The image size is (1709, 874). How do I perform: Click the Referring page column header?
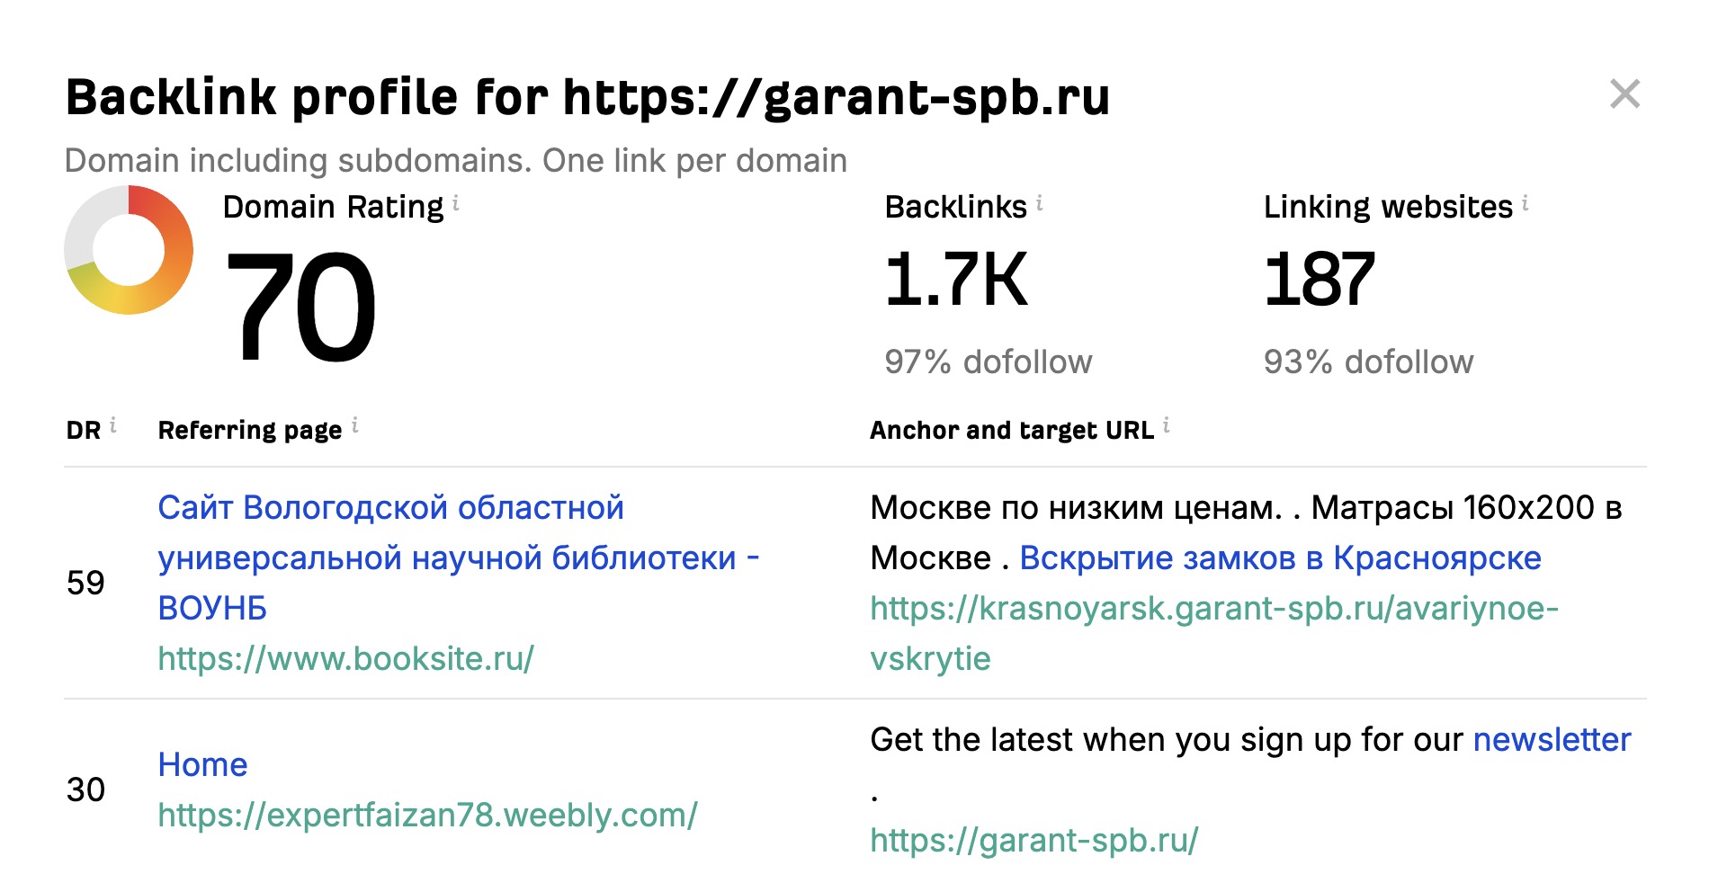coord(250,431)
